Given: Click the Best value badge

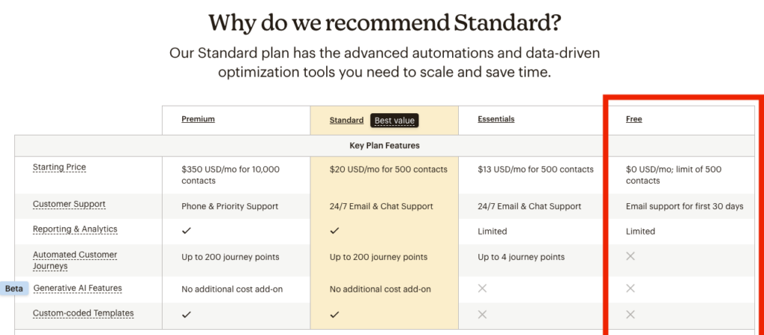Looking at the screenshot, I should [395, 120].
